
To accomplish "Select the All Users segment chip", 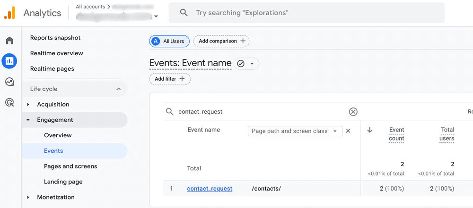I will (169, 41).
